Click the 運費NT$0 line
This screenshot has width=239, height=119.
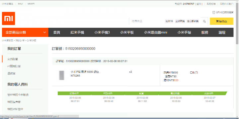170,76
